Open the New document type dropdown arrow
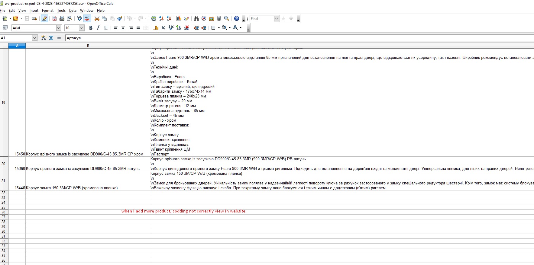 tap(10, 18)
